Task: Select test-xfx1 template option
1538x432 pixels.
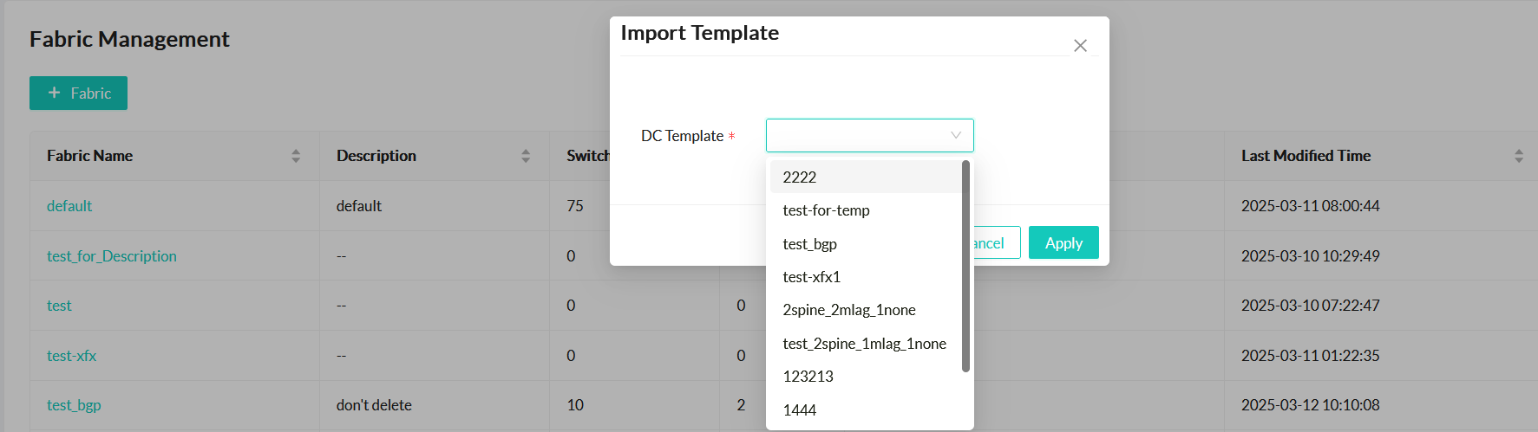Action: point(811,277)
